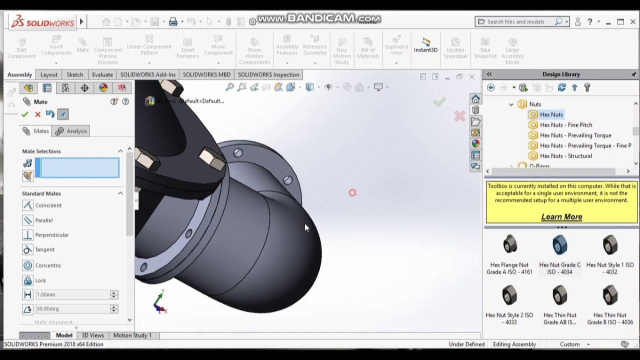Cancel the mate with red X
The image size is (640, 360).
tap(37, 114)
